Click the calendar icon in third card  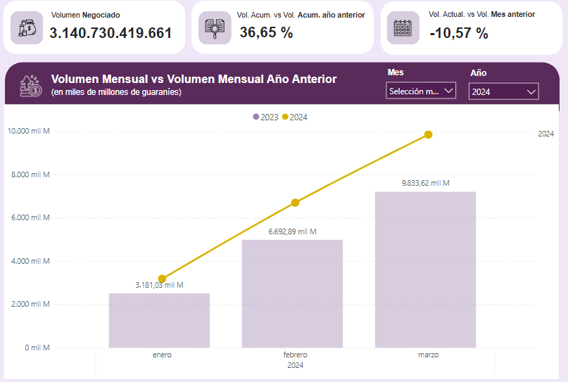[x=403, y=27]
